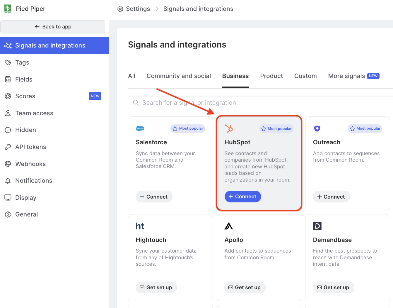This screenshot has width=393, height=308.
Task: Click the HubSpot card title
Action: pos(237,142)
